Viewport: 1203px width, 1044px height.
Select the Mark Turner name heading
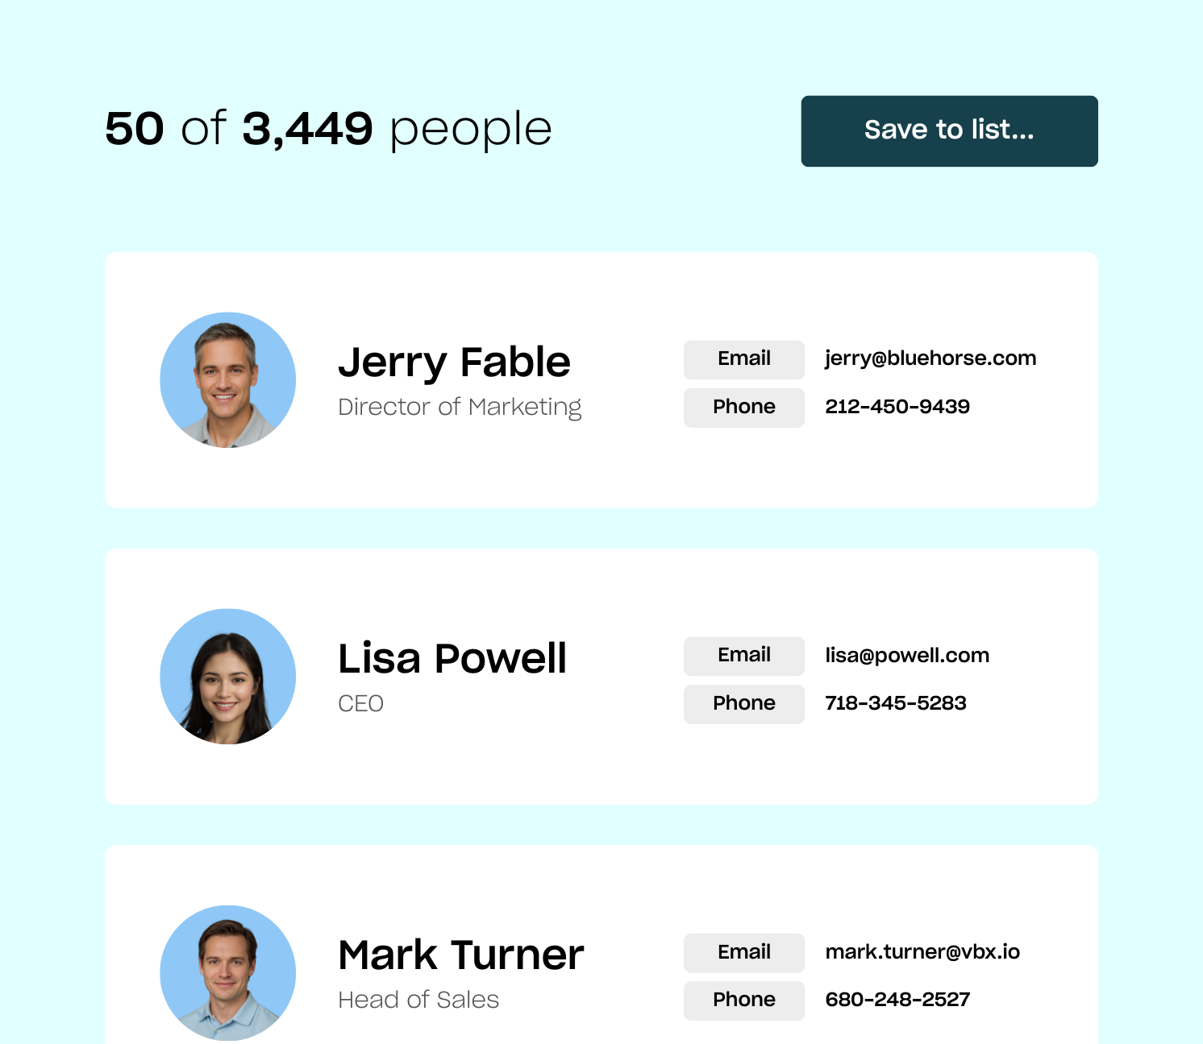click(460, 955)
